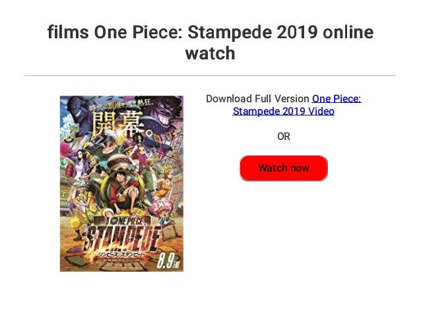
Task: Click the Download Full Version text
Action: click(257, 99)
